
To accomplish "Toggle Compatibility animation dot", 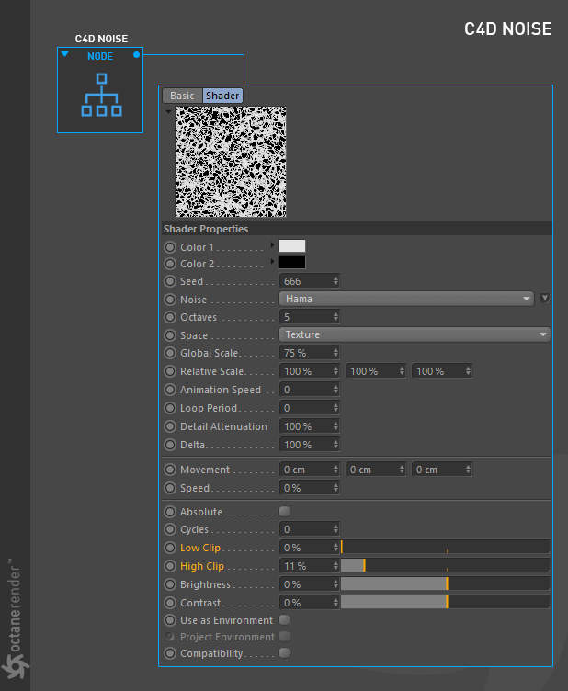I will tap(170, 653).
